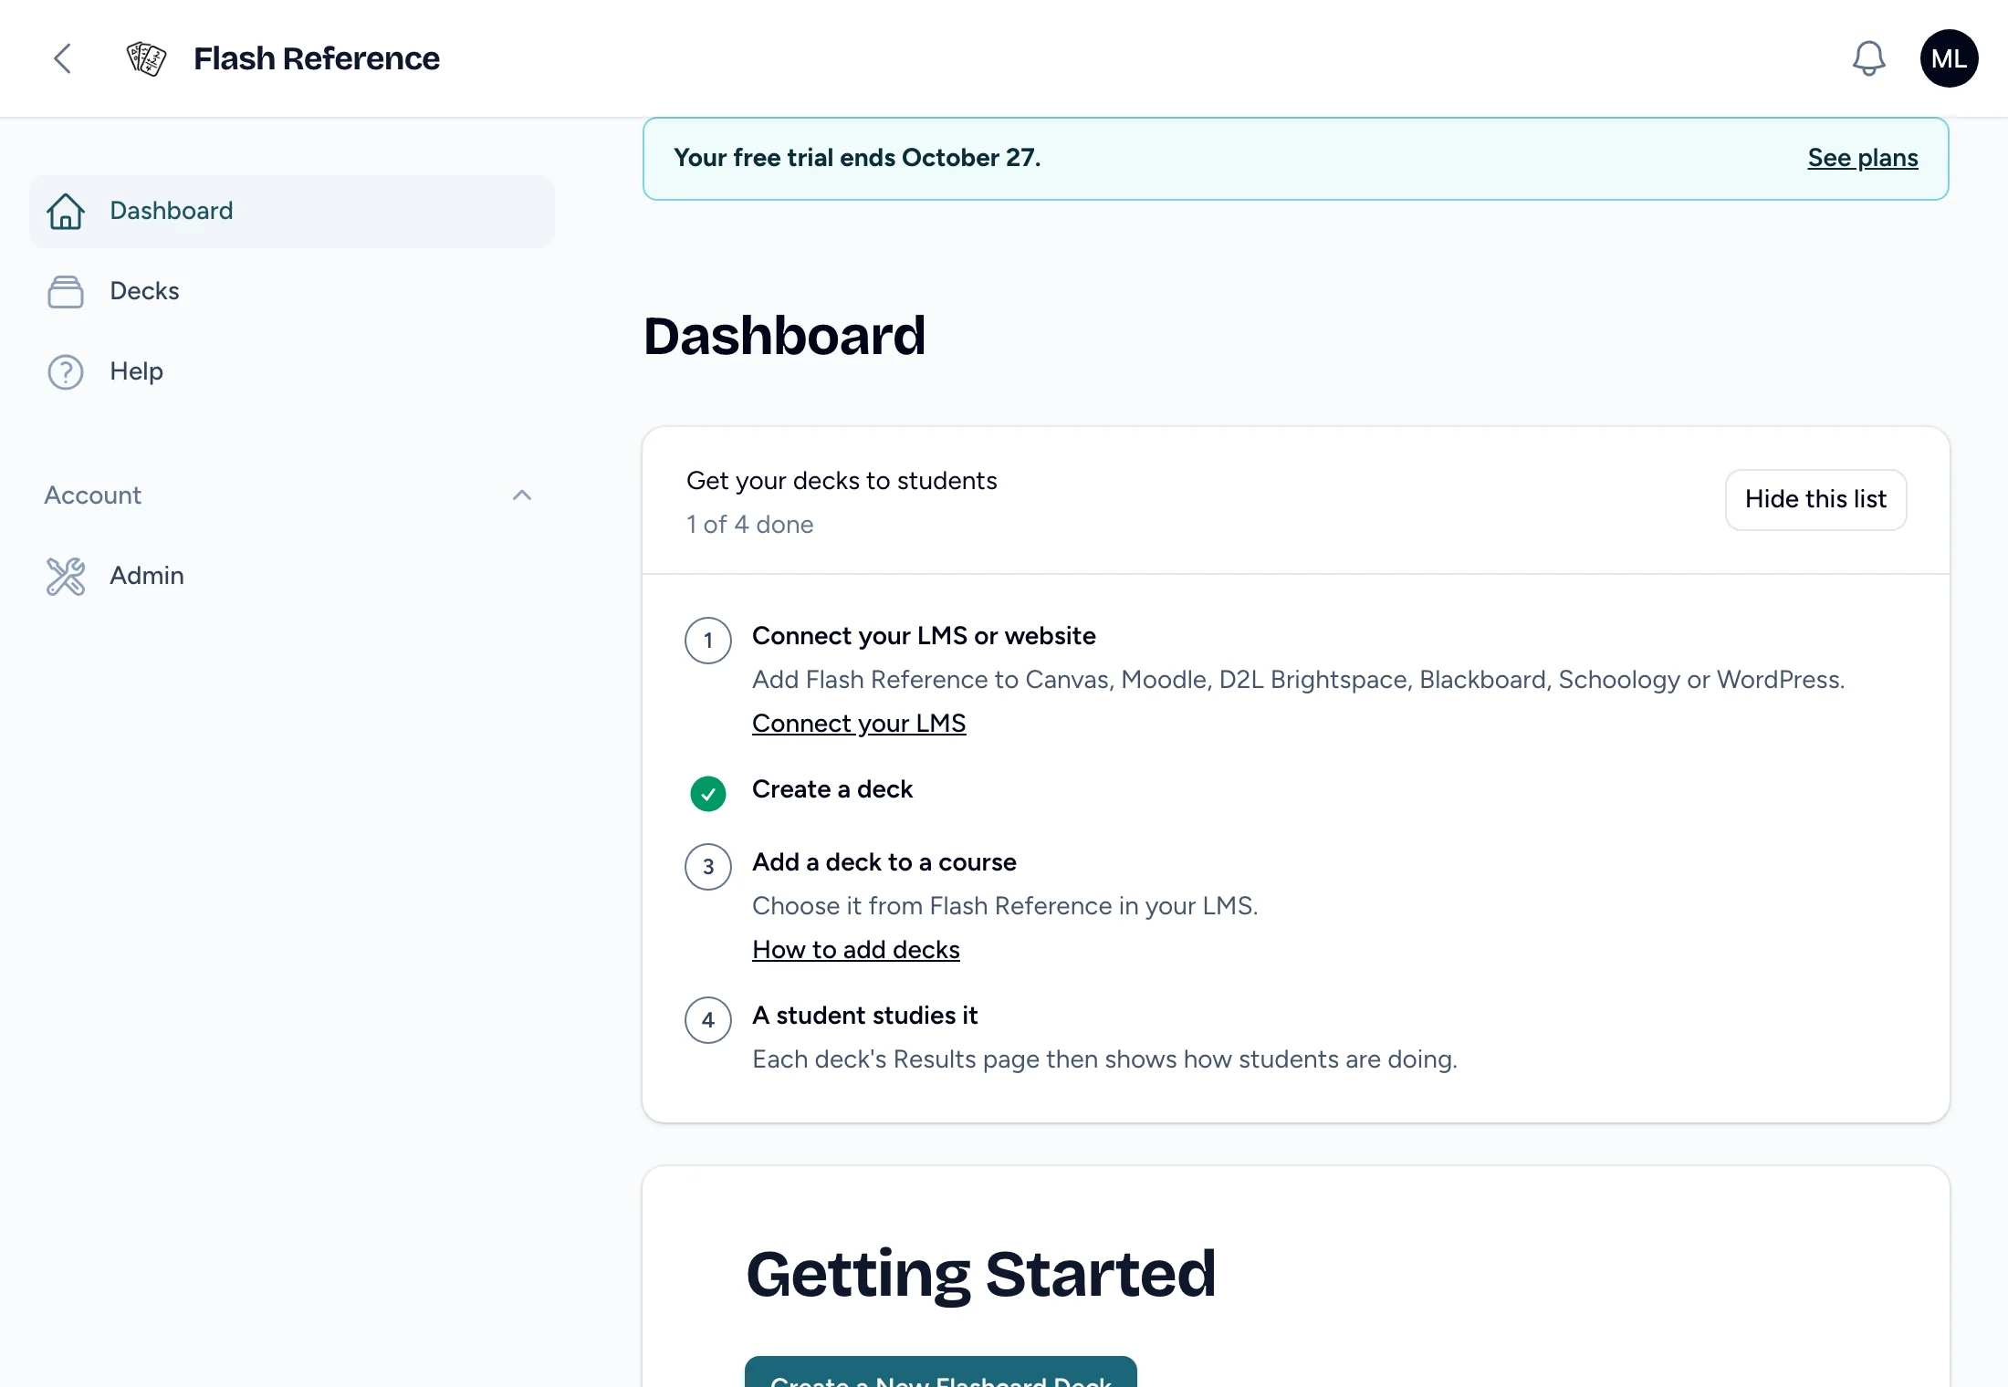This screenshot has width=2008, height=1387.
Task: Open Dashboard in the sidebar
Action: 292,211
